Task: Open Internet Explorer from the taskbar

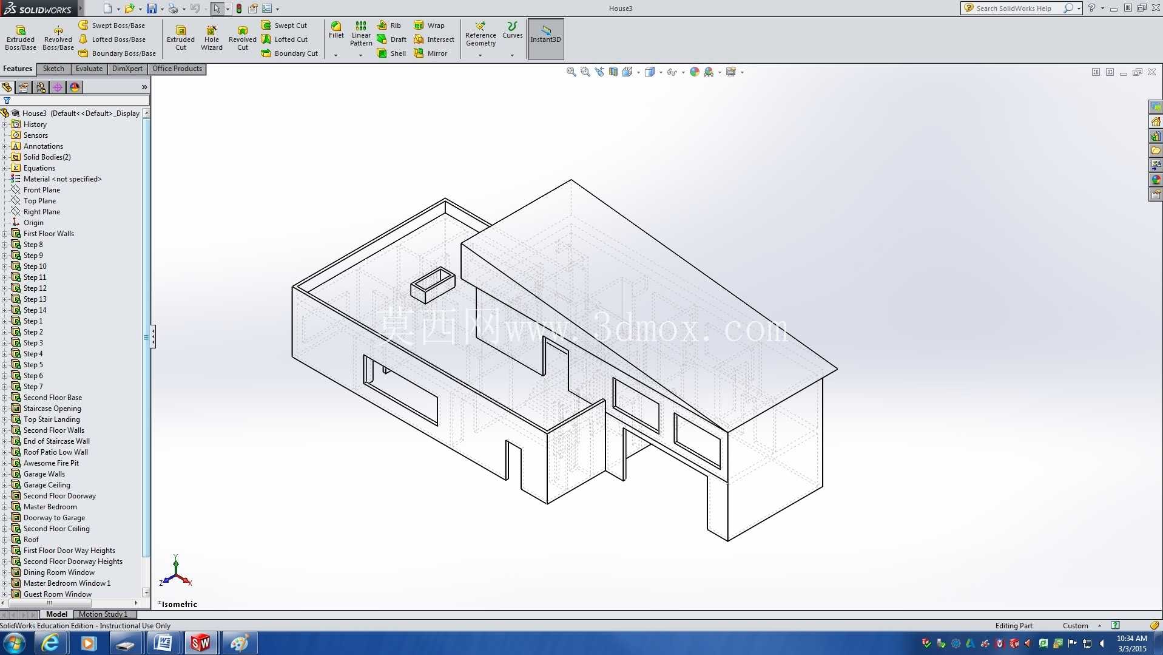Action: click(50, 643)
